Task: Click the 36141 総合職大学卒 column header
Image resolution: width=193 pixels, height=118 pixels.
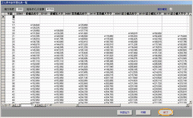Action: click(x=174, y=14)
